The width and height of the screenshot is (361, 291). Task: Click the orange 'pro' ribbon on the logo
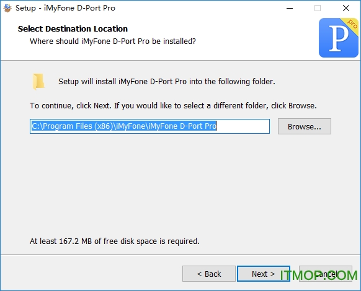352,25
